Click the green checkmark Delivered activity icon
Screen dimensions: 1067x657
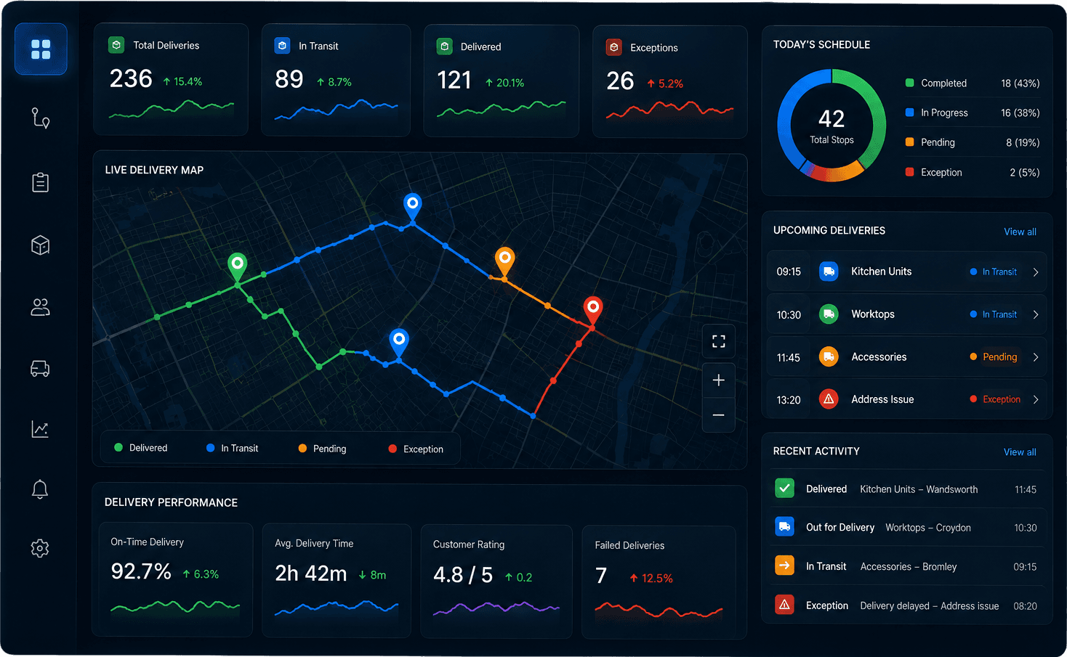[x=784, y=489]
